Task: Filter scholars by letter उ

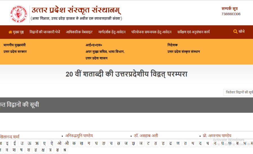Action: (22, 143)
